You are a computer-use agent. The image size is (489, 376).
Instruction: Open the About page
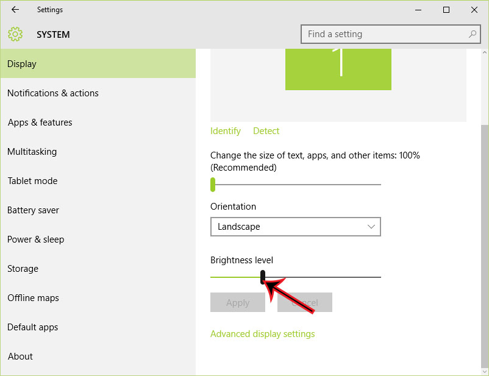(x=20, y=356)
